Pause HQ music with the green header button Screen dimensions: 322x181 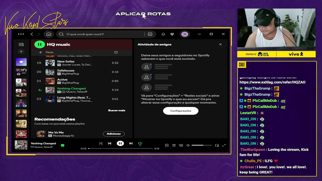point(39,44)
